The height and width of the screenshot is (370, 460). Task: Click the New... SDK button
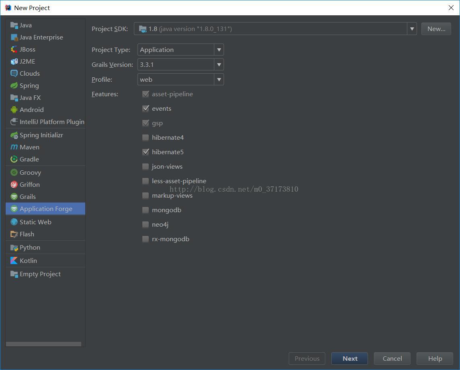point(436,29)
